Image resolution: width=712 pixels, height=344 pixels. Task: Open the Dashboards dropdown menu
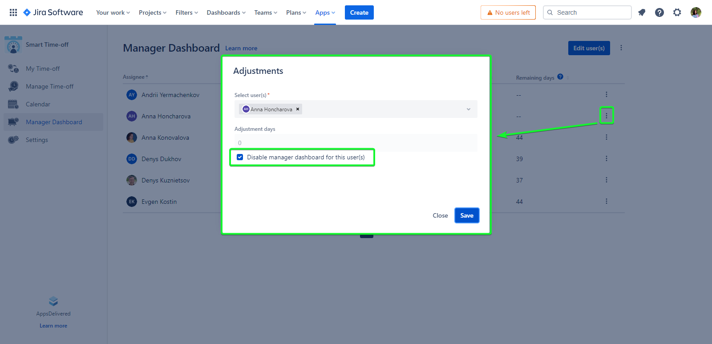click(x=226, y=12)
